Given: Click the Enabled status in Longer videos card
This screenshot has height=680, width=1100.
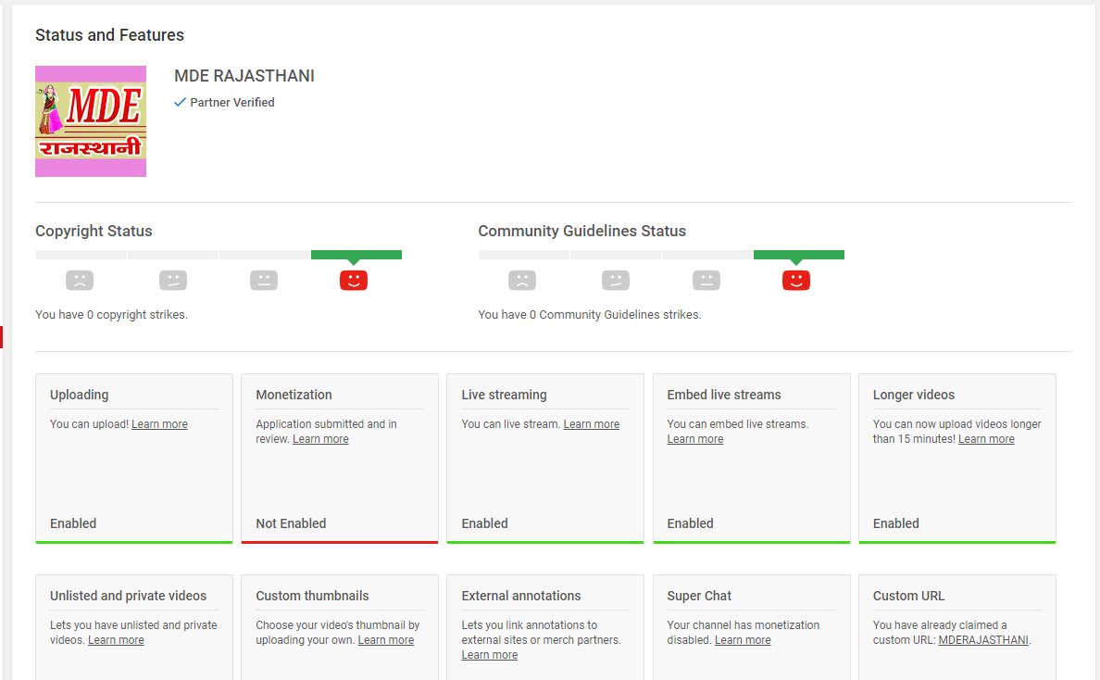Looking at the screenshot, I should point(896,523).
